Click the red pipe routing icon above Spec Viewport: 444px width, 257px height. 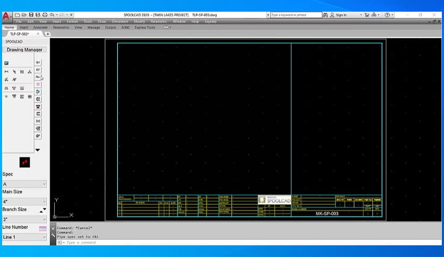(x=24, y=162)
